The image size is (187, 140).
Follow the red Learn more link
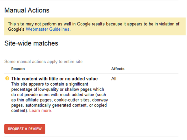(x=41, y=110)
